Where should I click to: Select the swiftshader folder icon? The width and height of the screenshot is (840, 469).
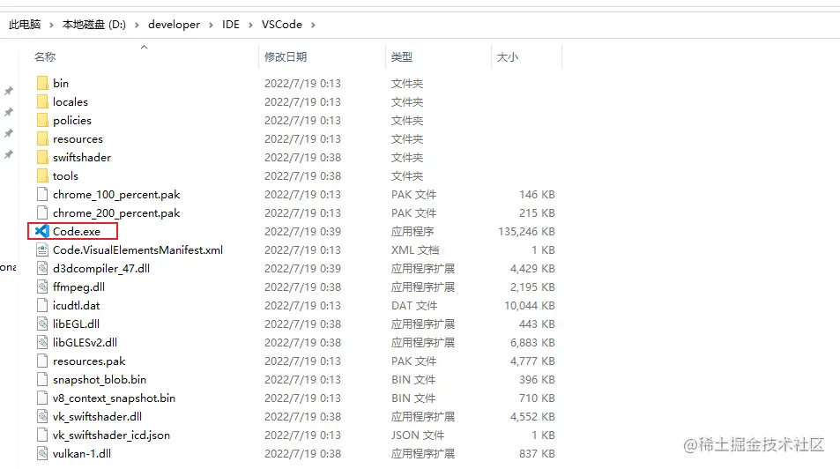(x=42, y=157)
